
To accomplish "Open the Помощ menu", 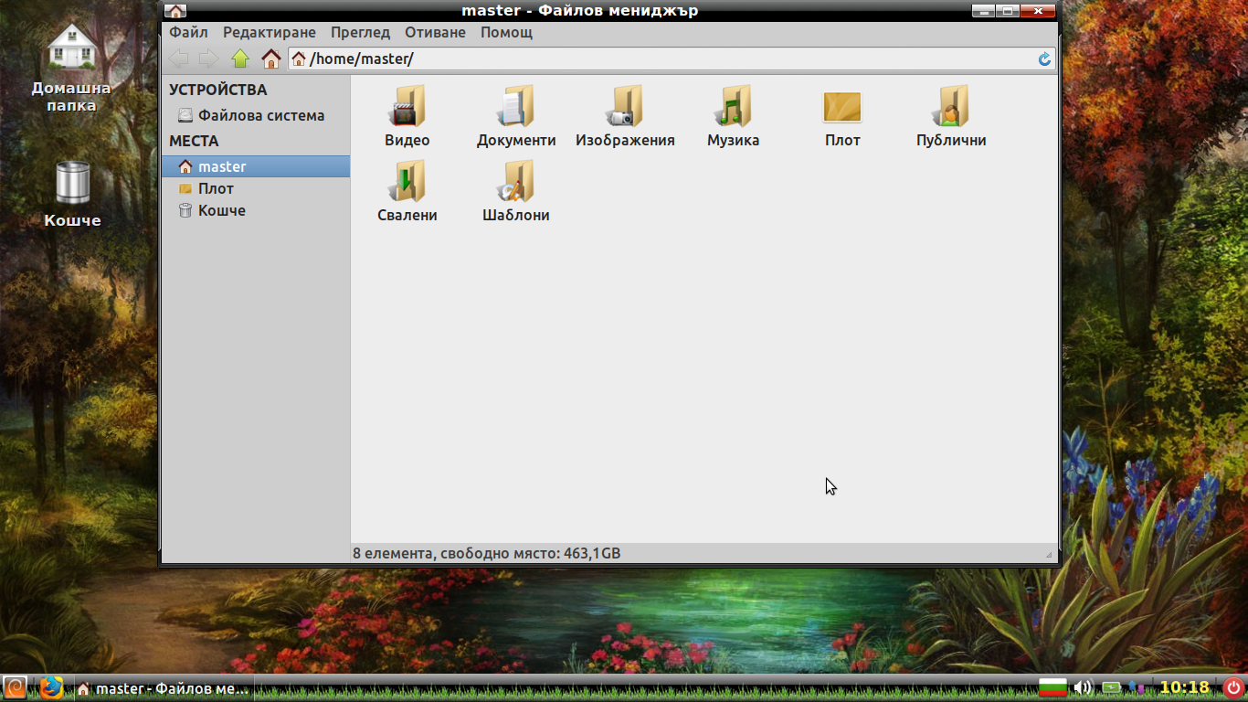I will pos(506,32).
